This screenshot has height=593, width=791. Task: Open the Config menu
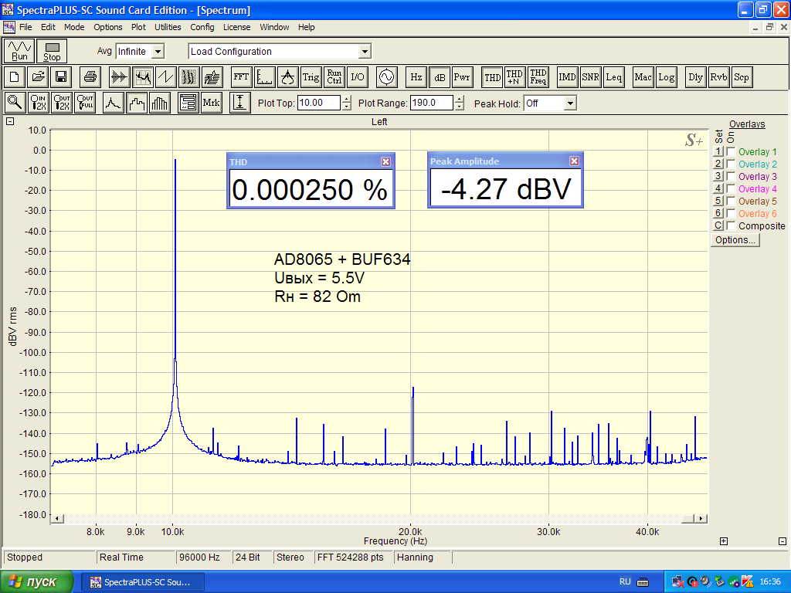pyautogui.click(x=202, y=27)
